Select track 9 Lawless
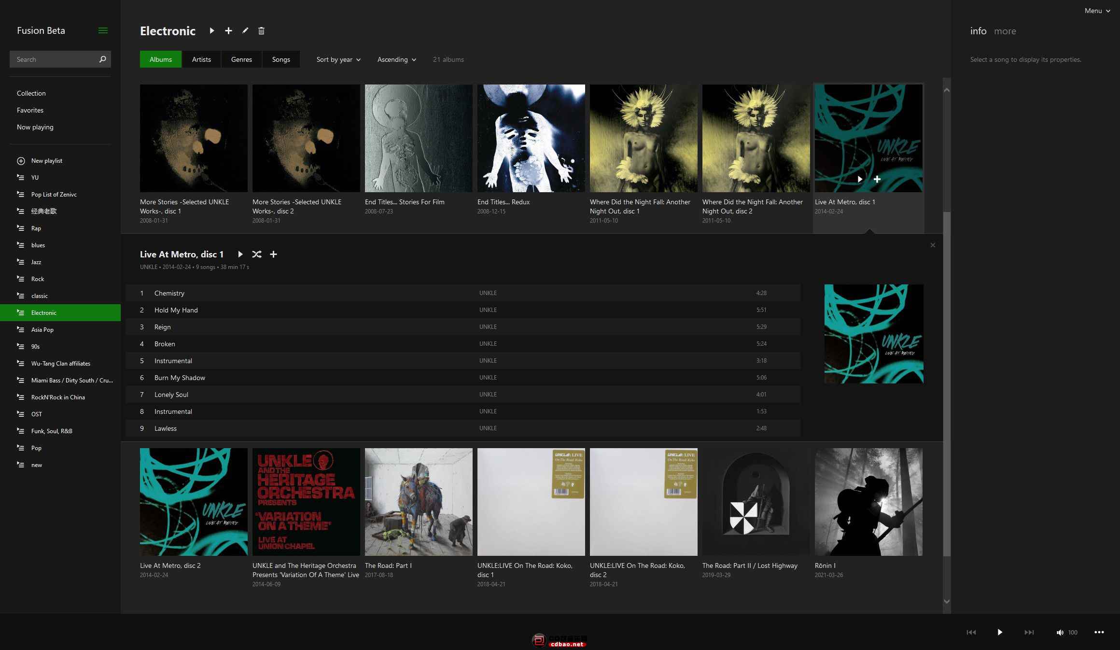Screen dimensions: 1120x650 pyautogui.click(x=463, y=428)
